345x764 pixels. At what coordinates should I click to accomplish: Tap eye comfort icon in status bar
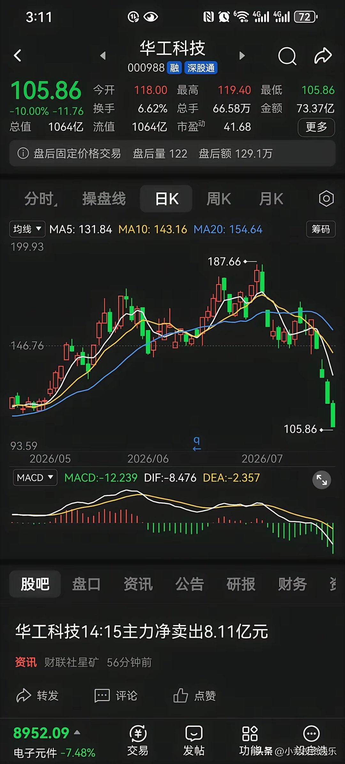click(150, 17)
